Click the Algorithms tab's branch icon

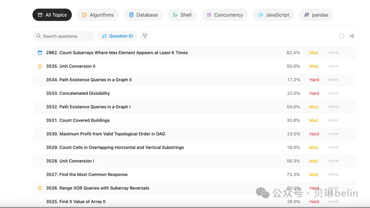[x=84, y=15]
